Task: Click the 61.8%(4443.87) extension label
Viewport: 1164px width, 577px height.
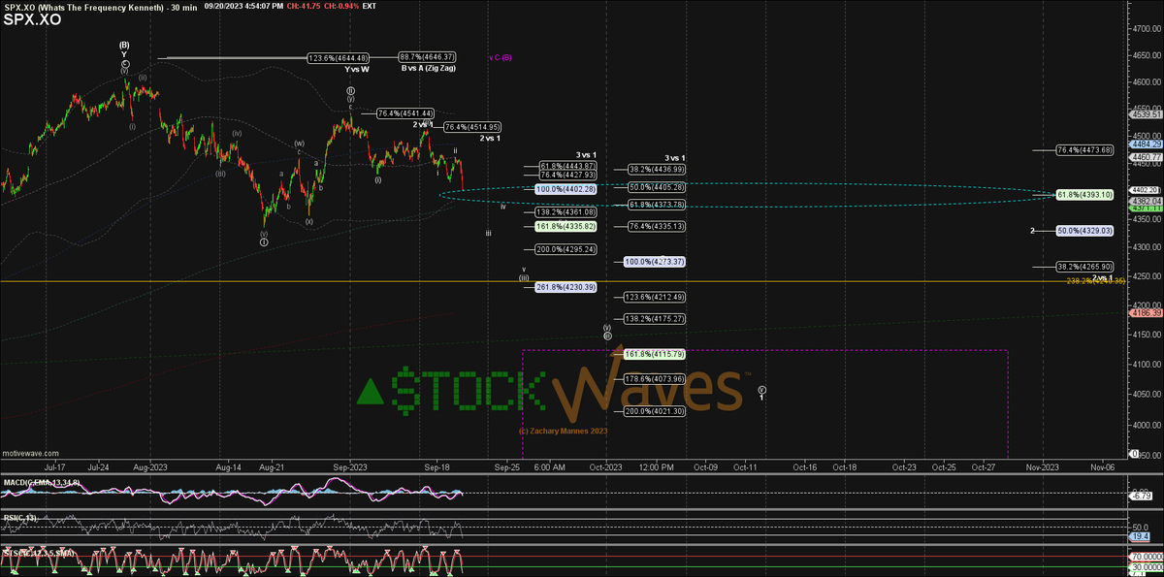Action: 567,167
